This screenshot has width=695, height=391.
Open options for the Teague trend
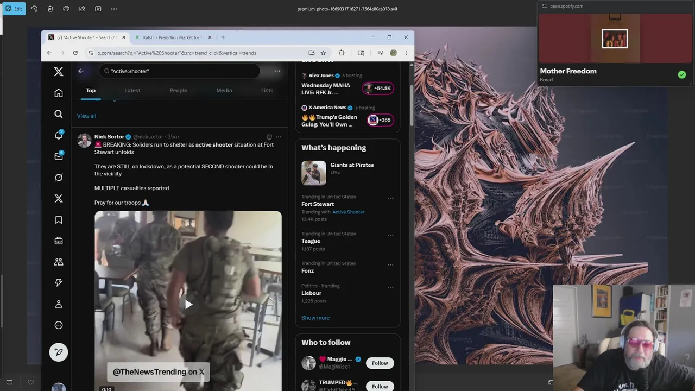(390, 235)
